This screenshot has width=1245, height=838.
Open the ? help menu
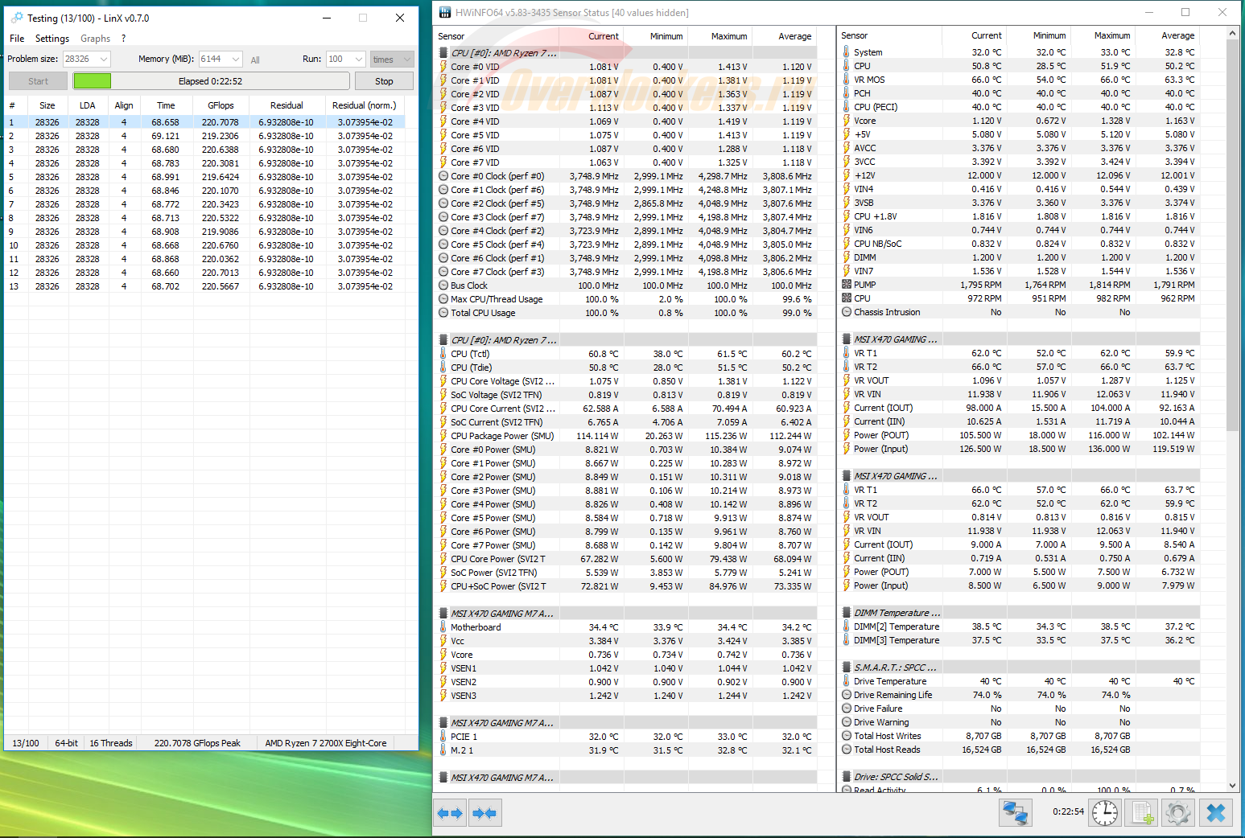pyautogui.click(x=123, y=39)
